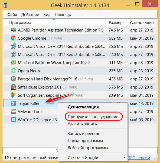
Task: Select the WinToHDD row
Action: pyautogui.click(x=31, y=120)
